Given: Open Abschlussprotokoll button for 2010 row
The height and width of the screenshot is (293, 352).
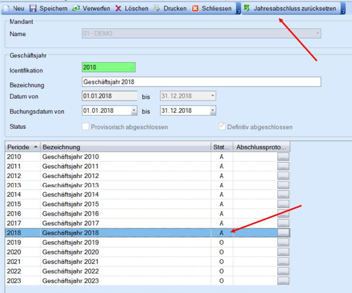Looking at the screenshot, I should 283,157.
